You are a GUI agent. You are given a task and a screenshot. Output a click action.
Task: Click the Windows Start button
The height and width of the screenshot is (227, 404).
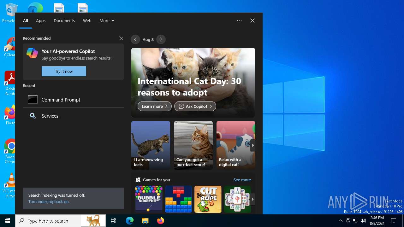point(8,221)
